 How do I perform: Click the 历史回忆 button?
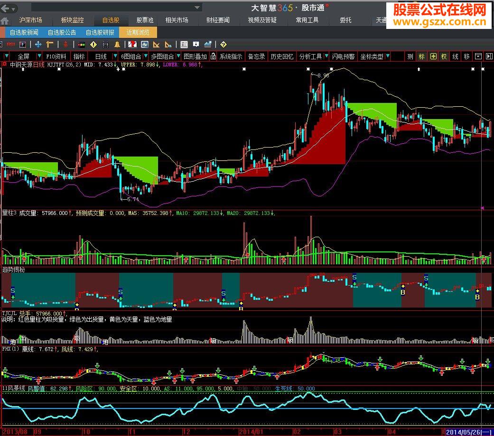(x=282, y=56)
